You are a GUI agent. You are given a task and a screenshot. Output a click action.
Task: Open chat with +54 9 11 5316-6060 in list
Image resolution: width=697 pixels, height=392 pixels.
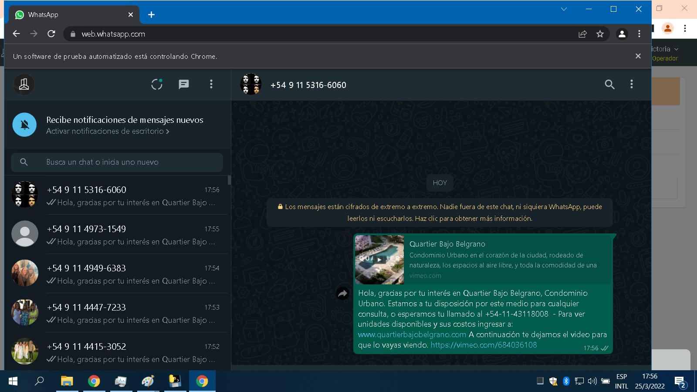click(116, 195)
